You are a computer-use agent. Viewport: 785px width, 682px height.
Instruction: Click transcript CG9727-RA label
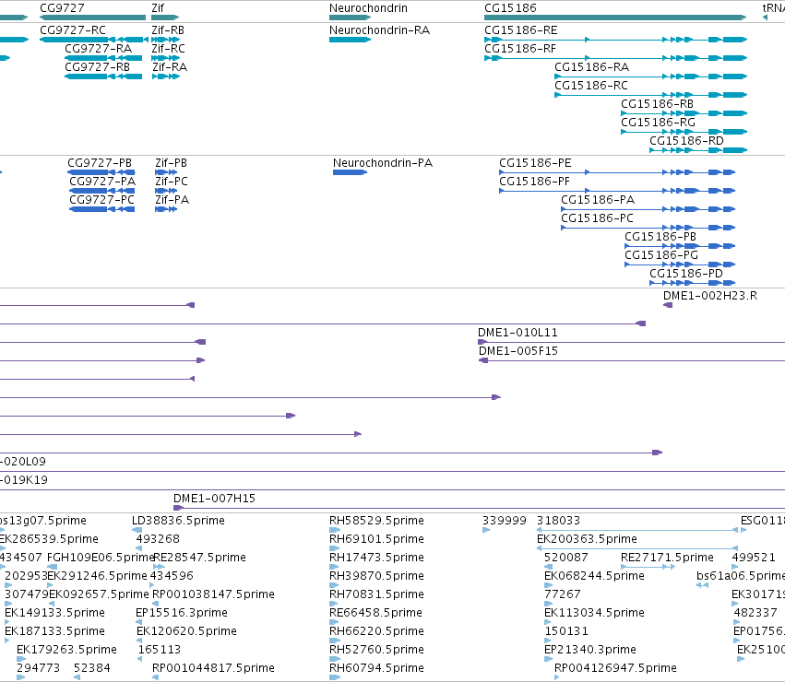click(98, 49)
